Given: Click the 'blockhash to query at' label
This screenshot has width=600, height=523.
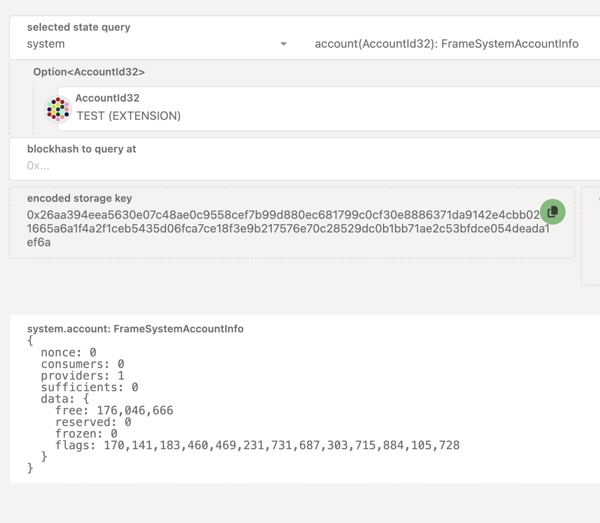Looking at the screenshot, I should (x=82, y=149).
